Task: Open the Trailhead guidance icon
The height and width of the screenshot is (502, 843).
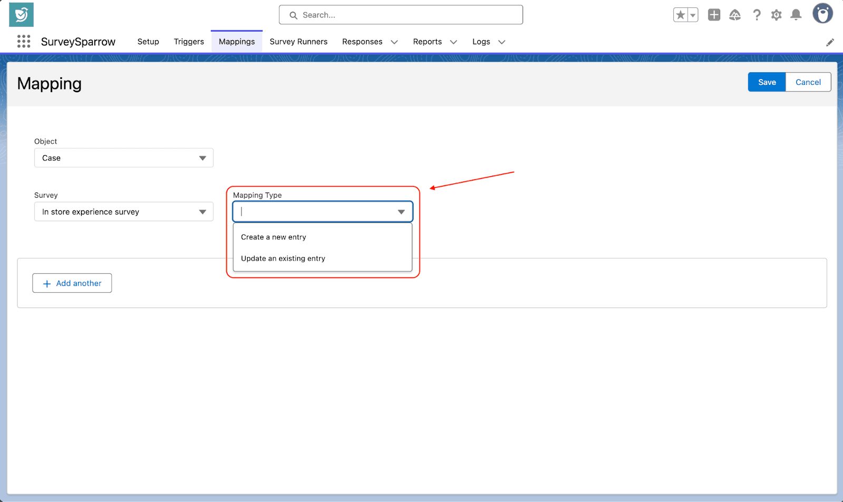Action: [735, 15]
